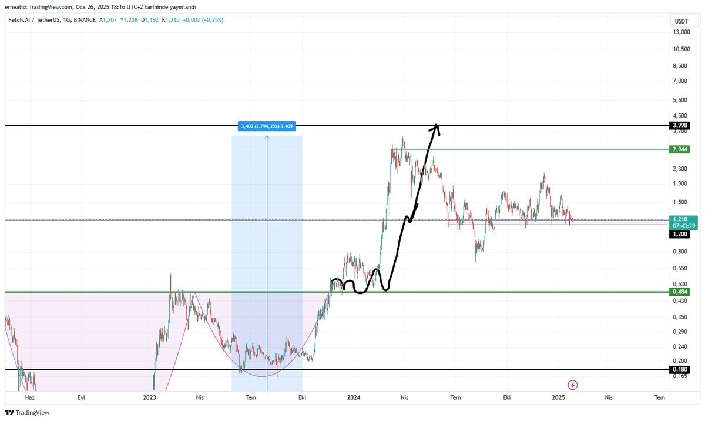Click the green 0,484 price level label
Viewport: 705px width, 421px height.
[x=679, y=292]
